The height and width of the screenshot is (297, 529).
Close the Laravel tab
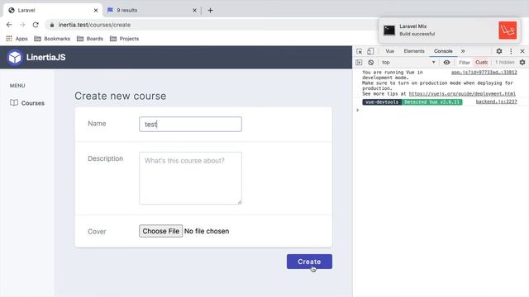click(x=96, y=11)
